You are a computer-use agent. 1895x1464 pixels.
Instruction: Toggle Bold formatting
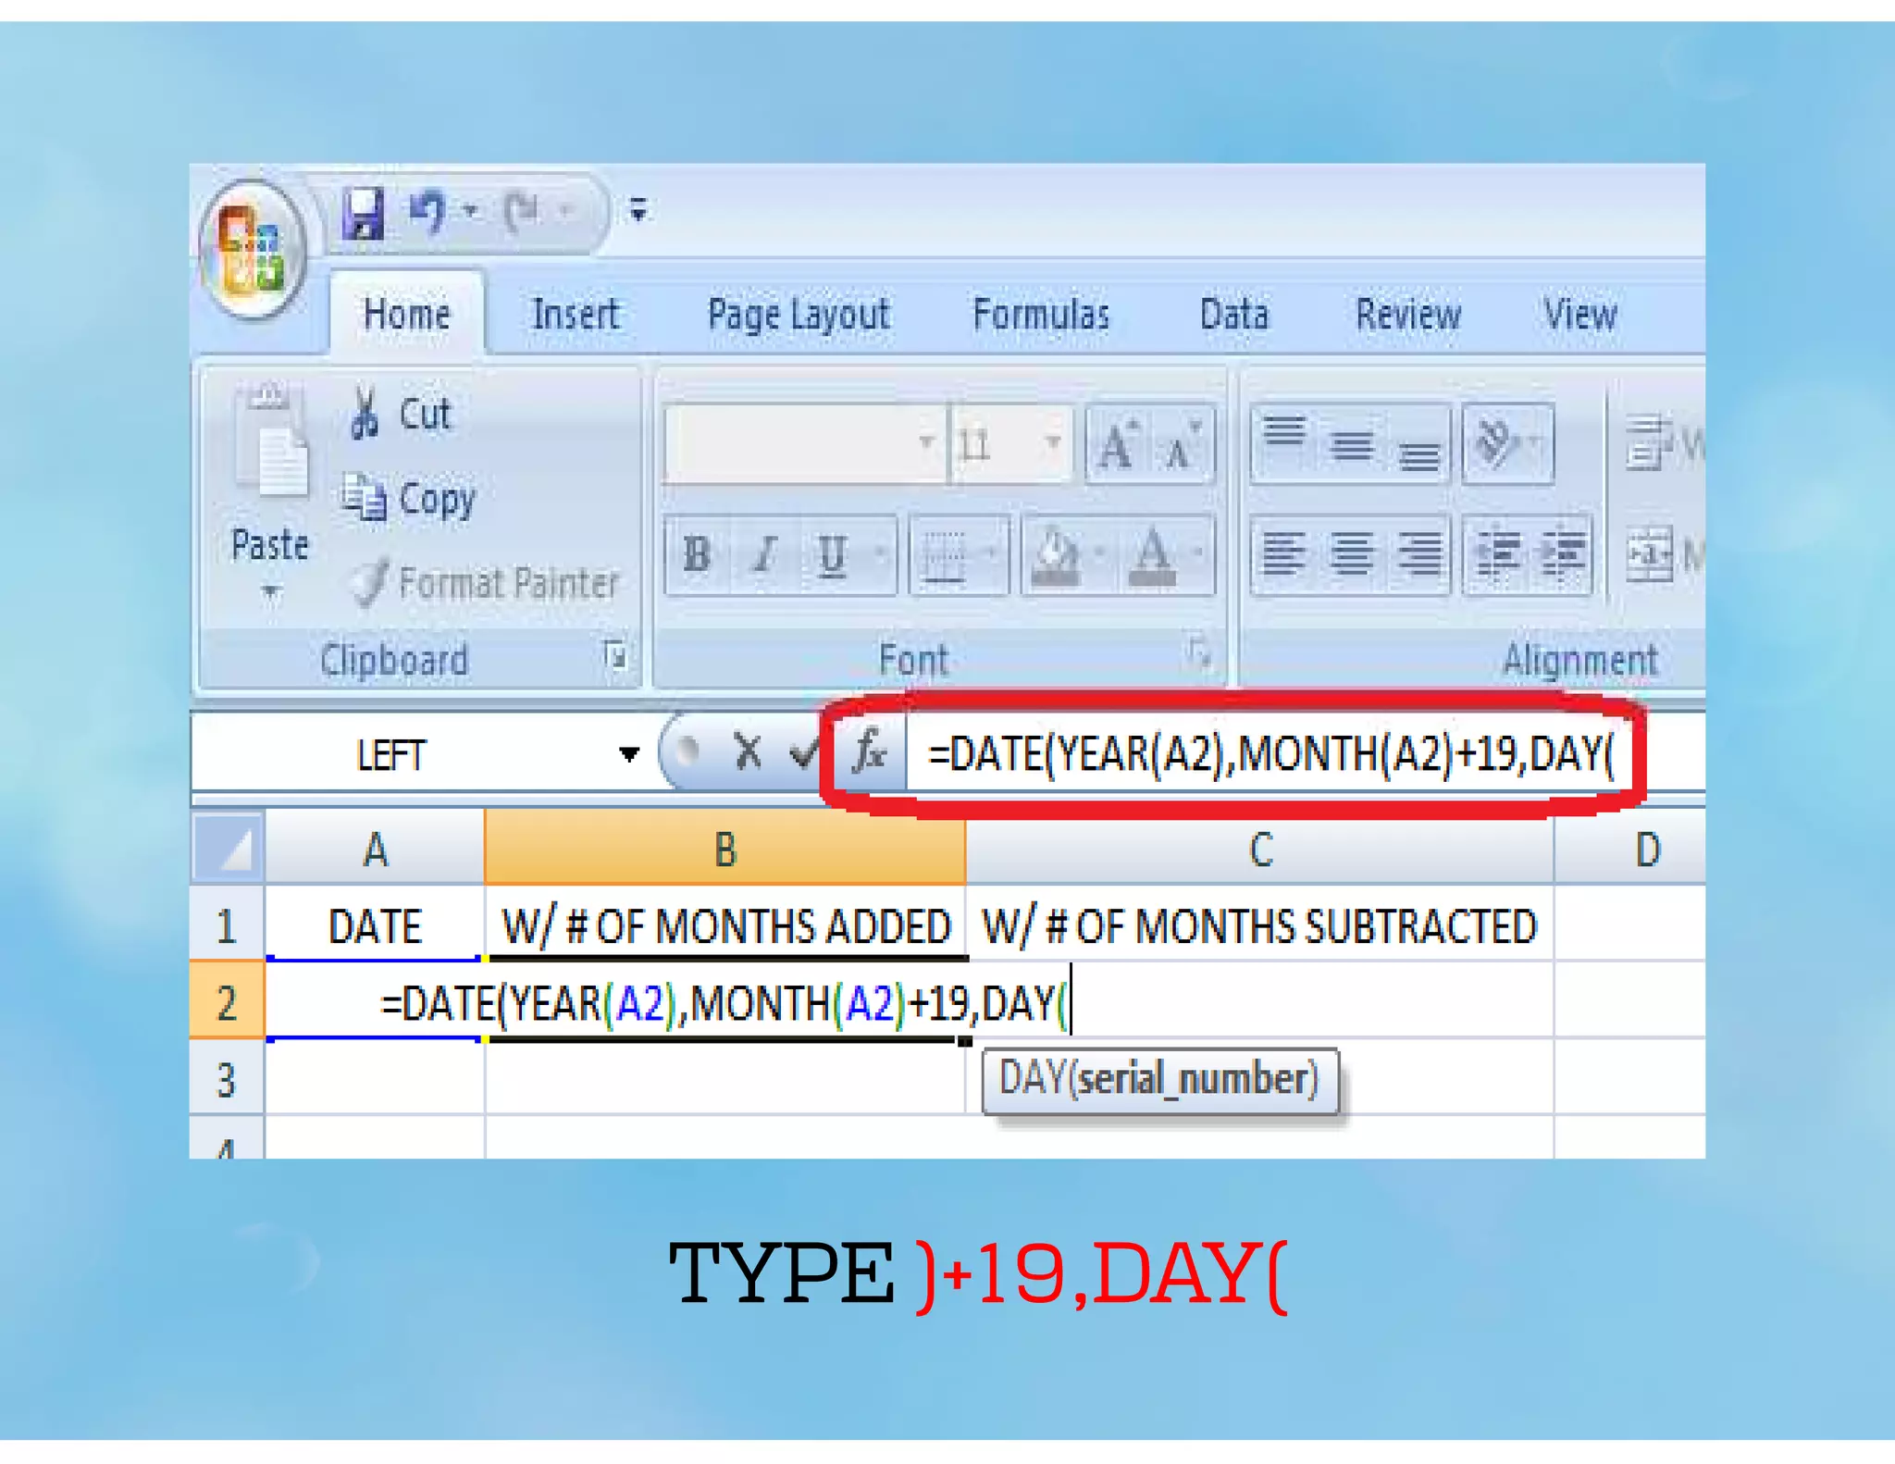point(697,554)
